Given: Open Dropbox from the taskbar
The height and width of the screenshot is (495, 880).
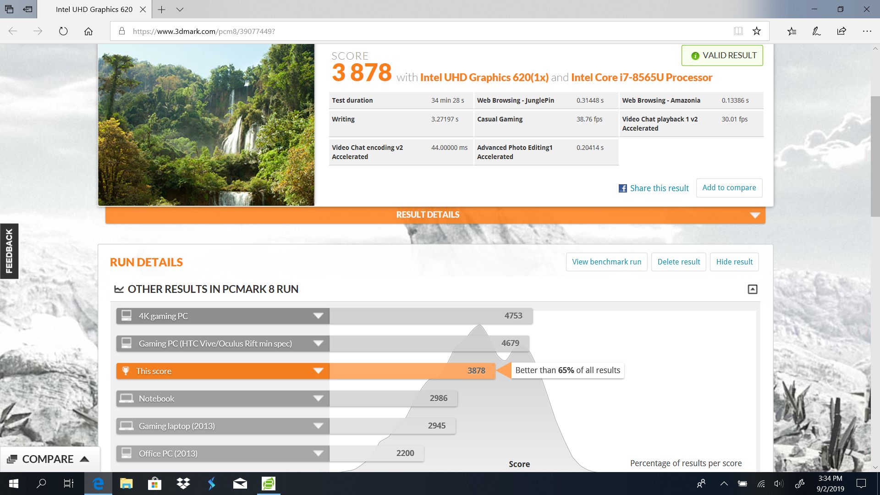Looking at the screenshot, I should pyautogui.click(x=183, y=484).
